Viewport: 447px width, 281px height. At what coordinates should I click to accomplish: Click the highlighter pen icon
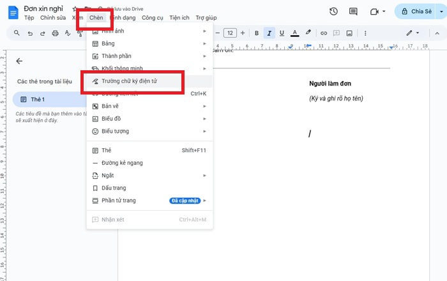pyautogui.click(x=308, y=33)
